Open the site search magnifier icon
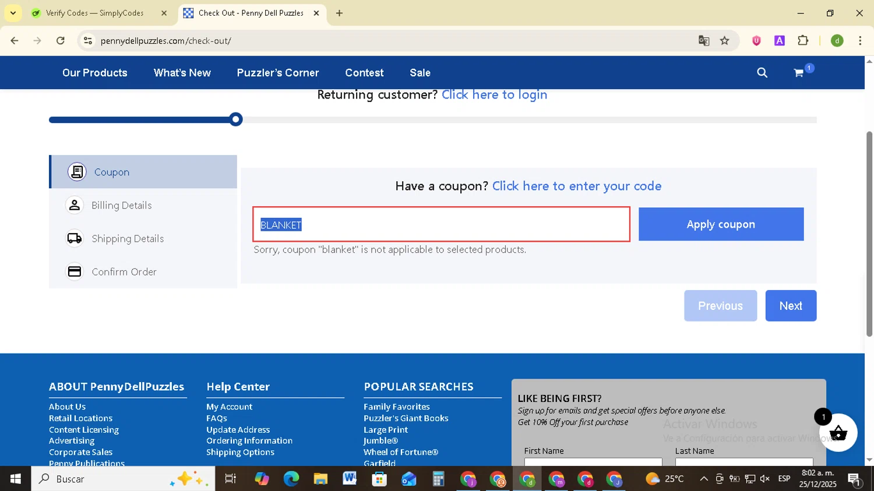This screenshot has width=874, height=491. pyautogui.click(x=762, y=73)
